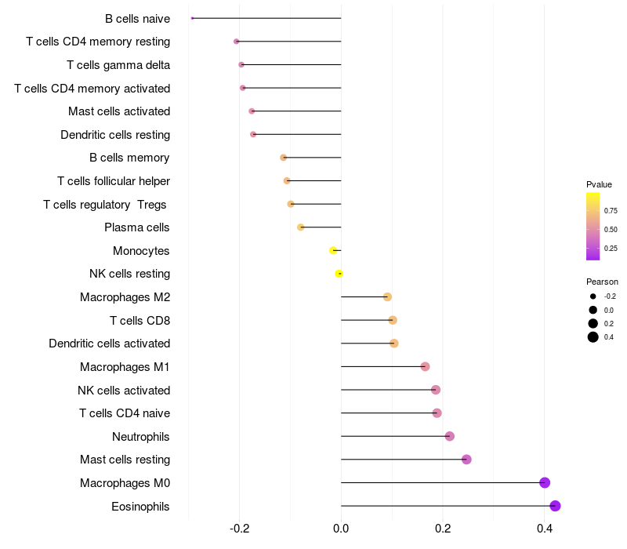
Task: Click the Pvalue legend title
Action: [599, 184]
